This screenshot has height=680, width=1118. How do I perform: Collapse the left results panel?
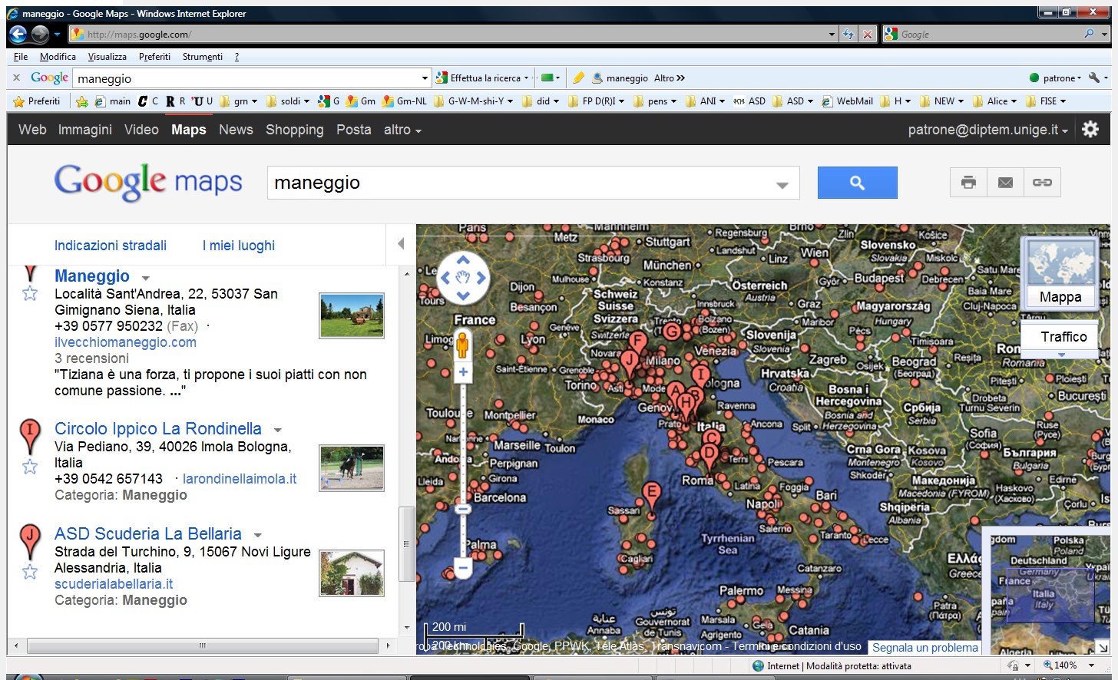click(x=401, y=244)
